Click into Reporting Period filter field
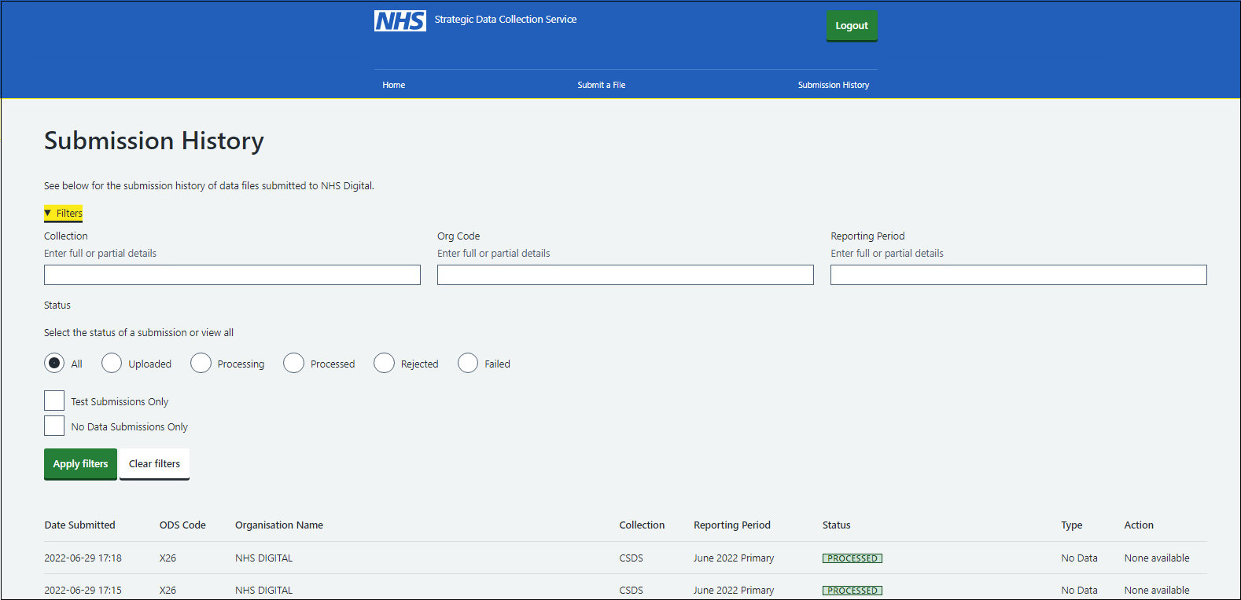Viewport: 1241px width, 600px height. [x=1018, y=275]
